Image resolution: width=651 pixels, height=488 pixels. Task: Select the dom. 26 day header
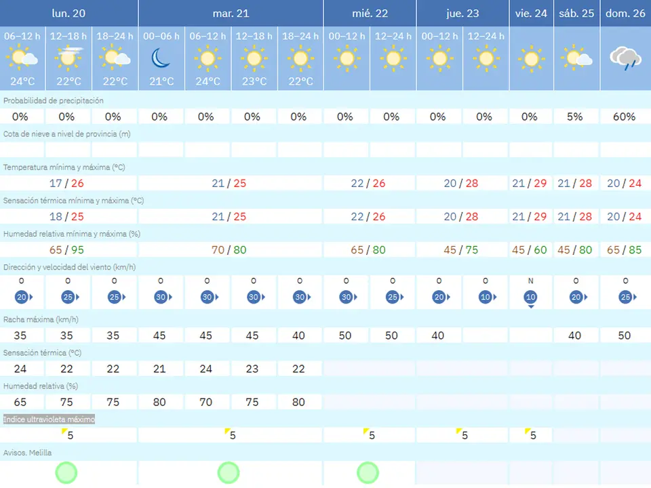point(625,14)
